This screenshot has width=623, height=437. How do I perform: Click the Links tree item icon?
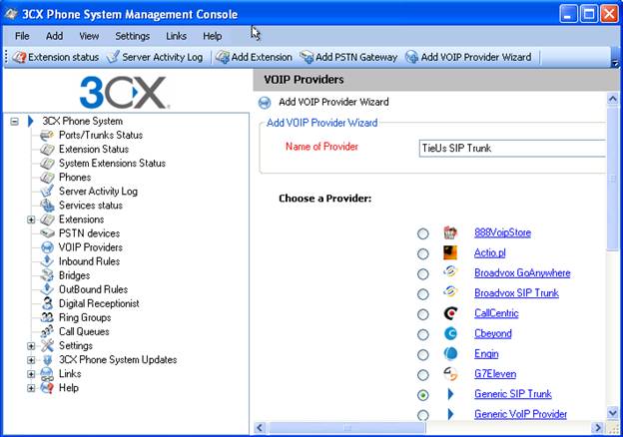pyautogui.click(x=47, y=374)
